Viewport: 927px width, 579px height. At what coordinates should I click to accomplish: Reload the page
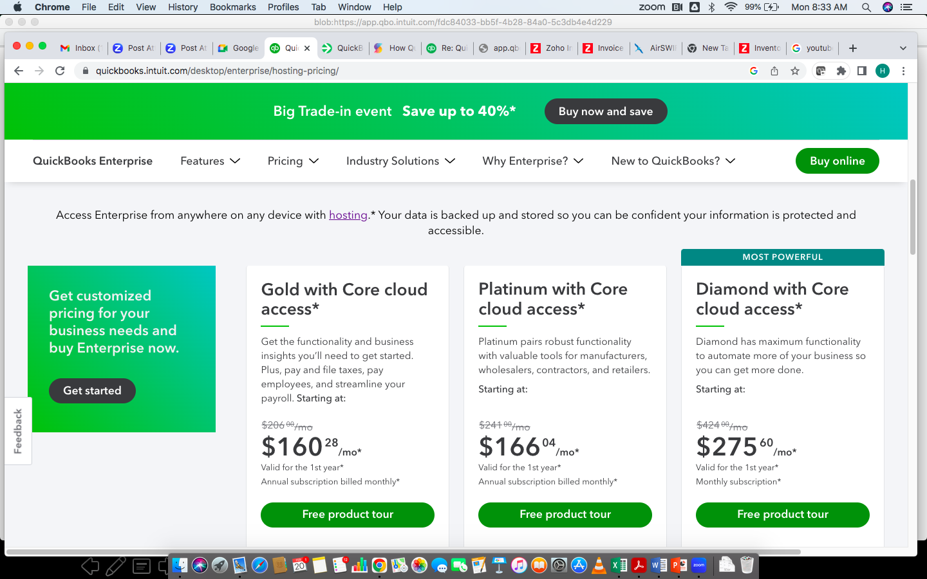60,71
